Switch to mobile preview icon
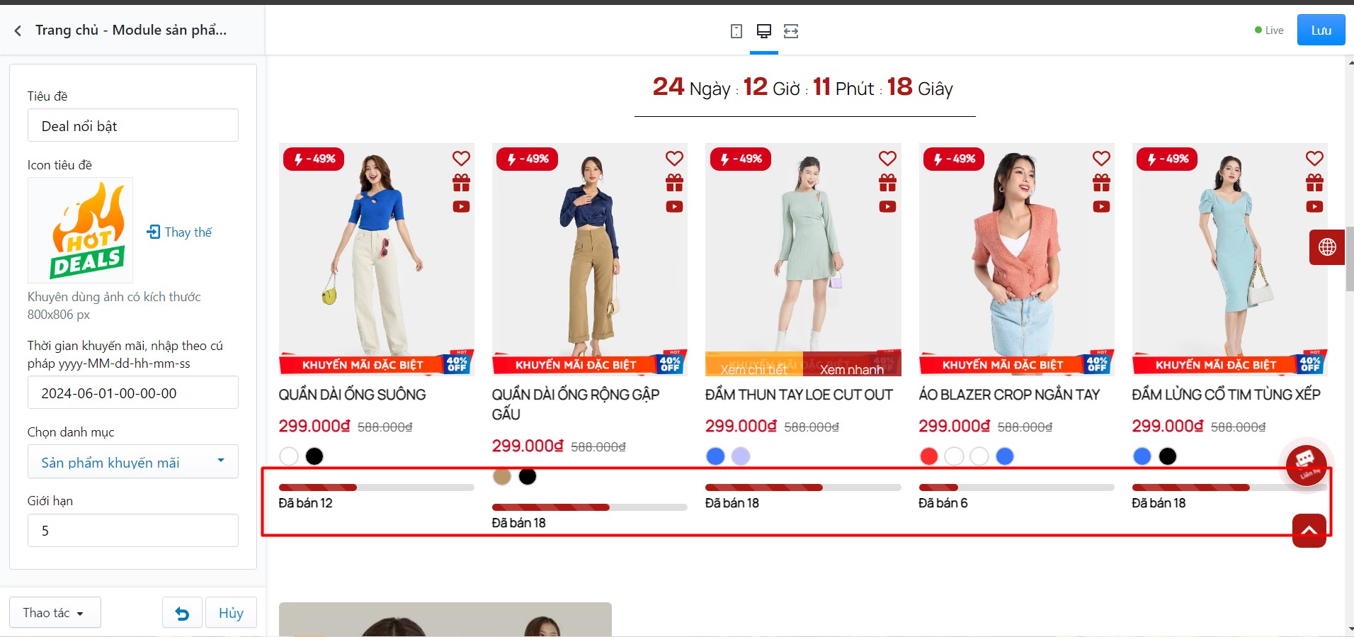Screen dimensions: 1354x637 736,31
